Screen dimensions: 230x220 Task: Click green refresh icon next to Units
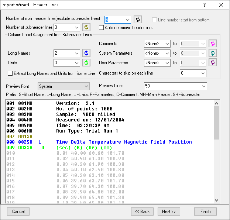(x=86, y=63)
